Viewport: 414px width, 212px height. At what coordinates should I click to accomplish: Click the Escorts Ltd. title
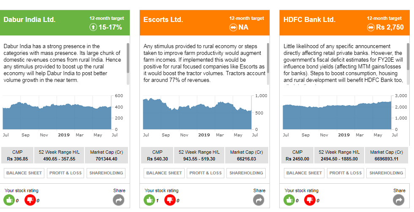[x=163, y=19]
